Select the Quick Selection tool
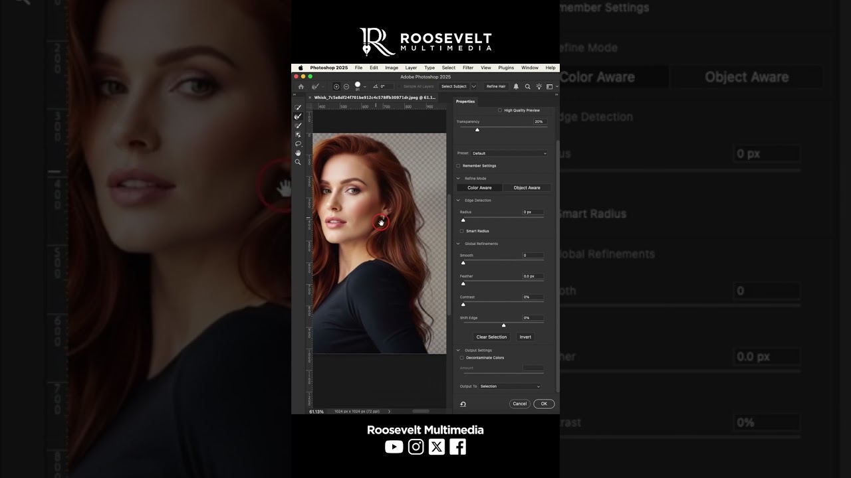This screenshot has width=851, height=478. click(298, 108)
